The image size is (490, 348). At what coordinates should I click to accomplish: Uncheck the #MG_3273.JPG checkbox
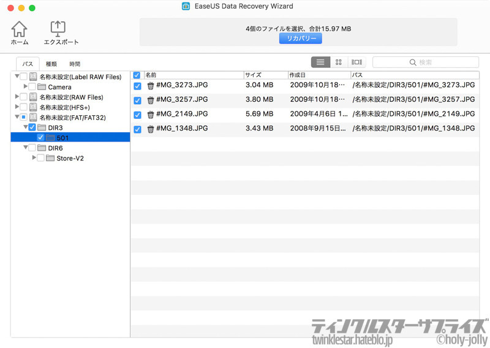(137, 86)
